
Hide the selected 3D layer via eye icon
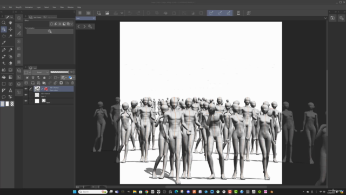pos(26,89)
